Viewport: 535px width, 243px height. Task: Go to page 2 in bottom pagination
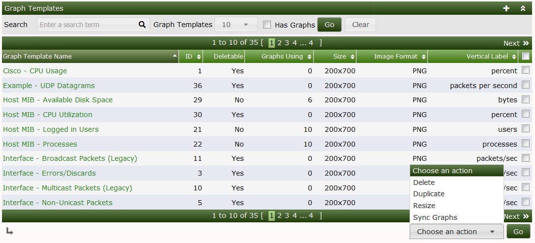[x=279, y=215]
